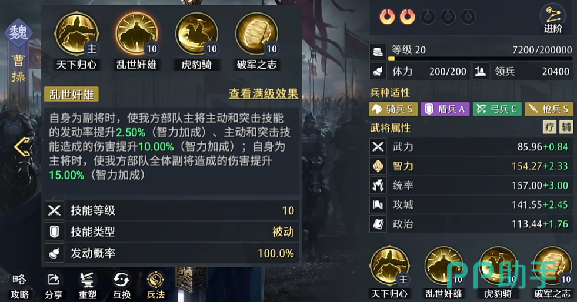Toggle the 疗 attribute tag
Image resolution: width=577 pixels, height=302 pixels.
[549, 127]
